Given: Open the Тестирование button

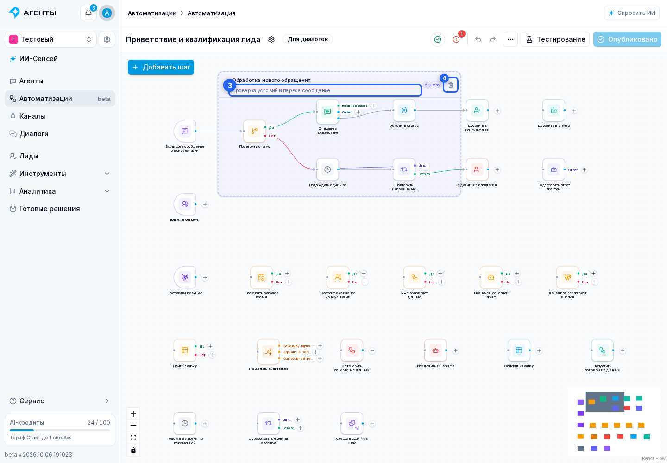Looking at the screenshot, I should [x=555, y=39].
